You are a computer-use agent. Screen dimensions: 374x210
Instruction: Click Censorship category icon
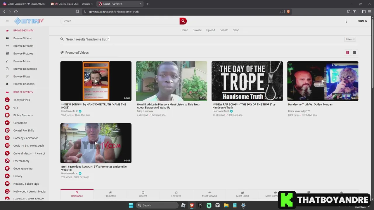tap(7, 123)
